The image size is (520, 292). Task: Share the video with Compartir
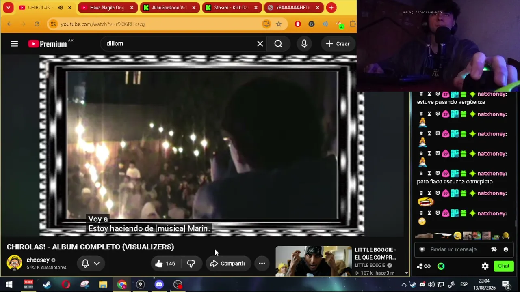click(x=227, y=264)
